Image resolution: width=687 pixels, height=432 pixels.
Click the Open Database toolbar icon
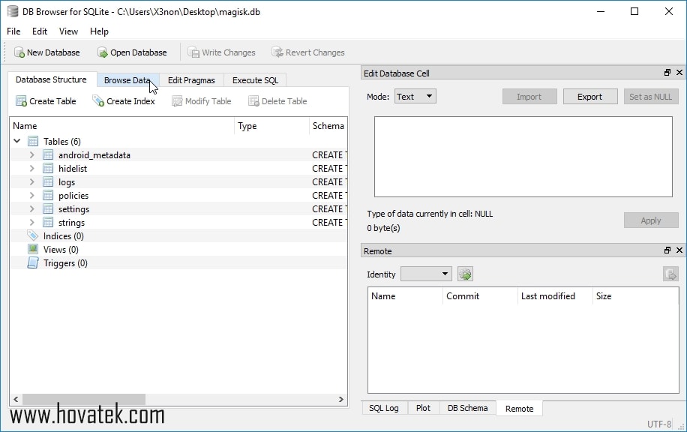point(103,52)
